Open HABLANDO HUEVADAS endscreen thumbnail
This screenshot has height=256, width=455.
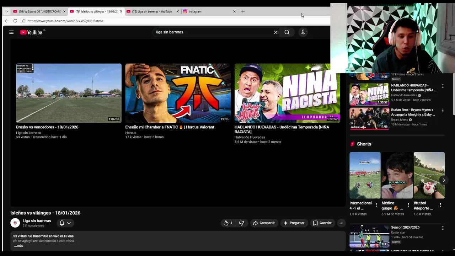coord(287,93)
